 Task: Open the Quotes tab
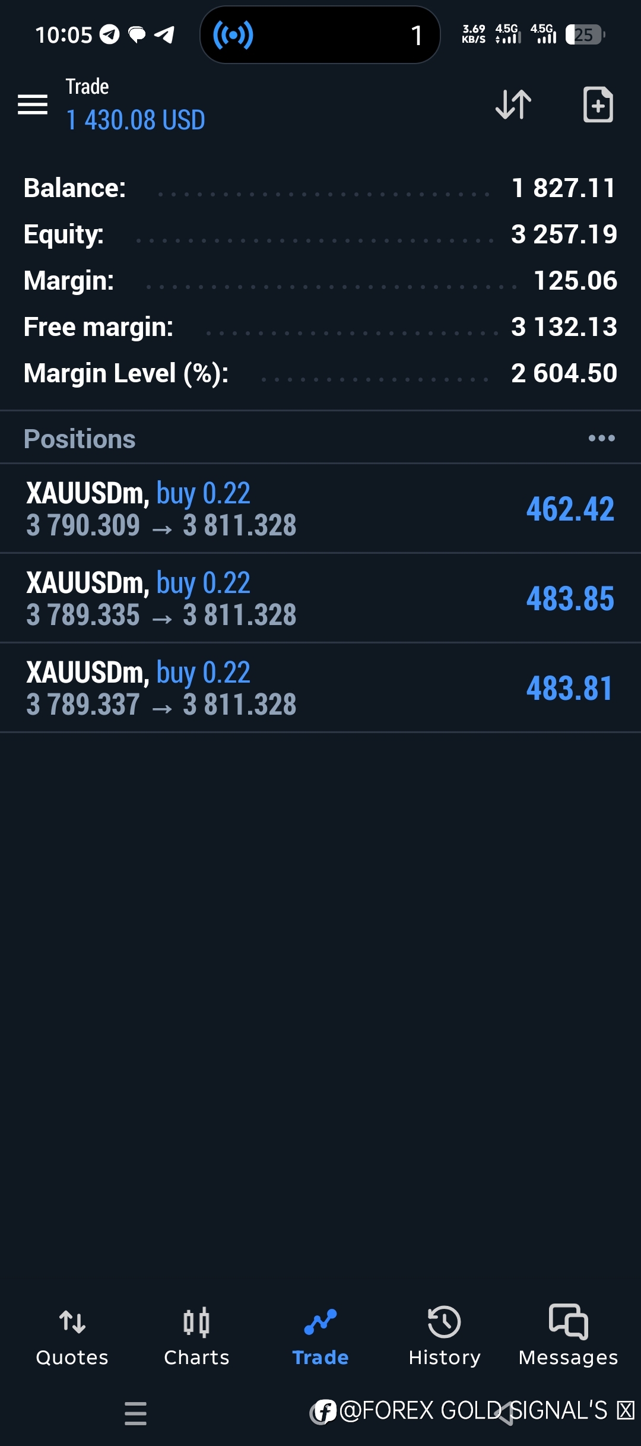(72, 1336)
